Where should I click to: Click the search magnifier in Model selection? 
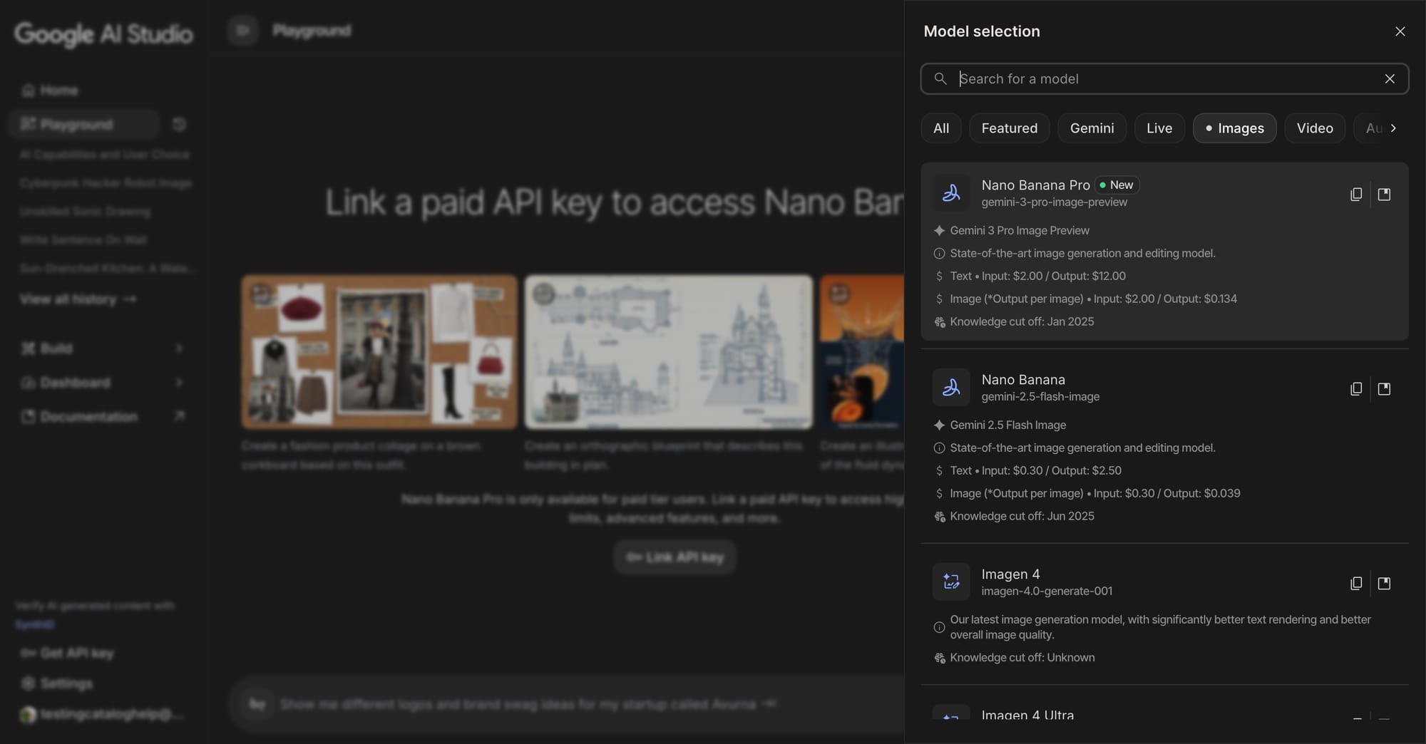[x=940, y=78]
